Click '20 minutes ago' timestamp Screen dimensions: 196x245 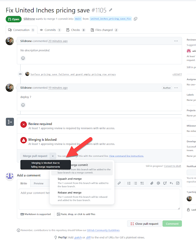[x=58, y=41]
